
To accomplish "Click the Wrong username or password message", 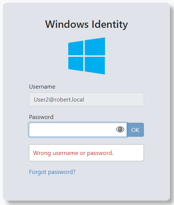I will click(x=73, y=153).
